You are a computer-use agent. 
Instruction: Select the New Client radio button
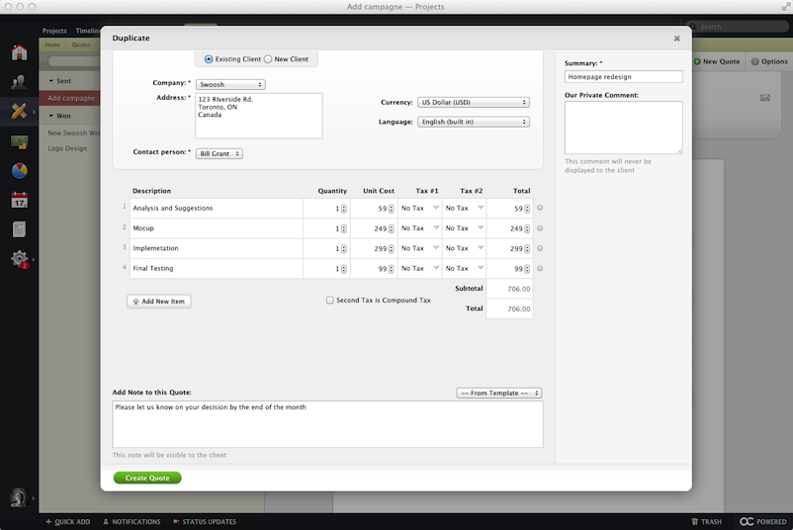point(268,59)
